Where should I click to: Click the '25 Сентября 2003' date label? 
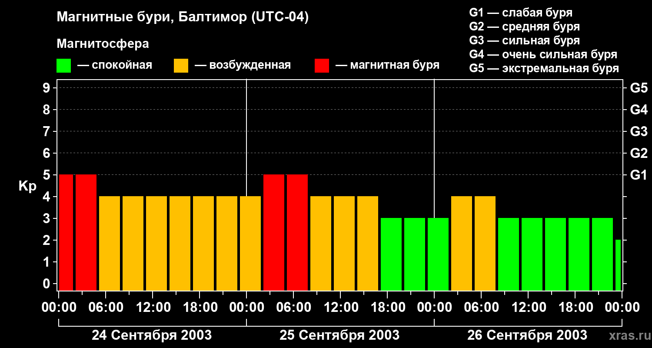coord(339,335)
